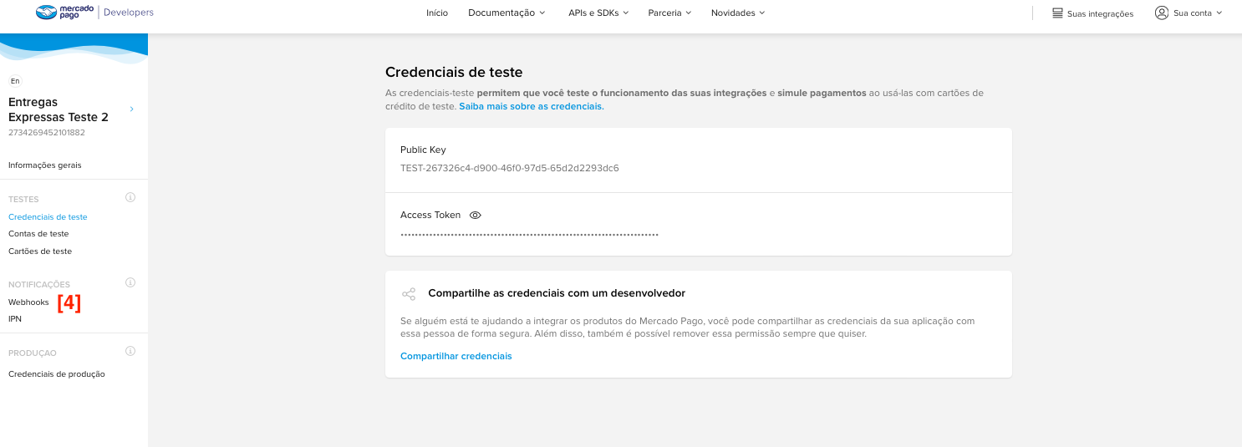Click Compartilhar credenciais link
The image size is (1242, 447).
click(456, 356)
